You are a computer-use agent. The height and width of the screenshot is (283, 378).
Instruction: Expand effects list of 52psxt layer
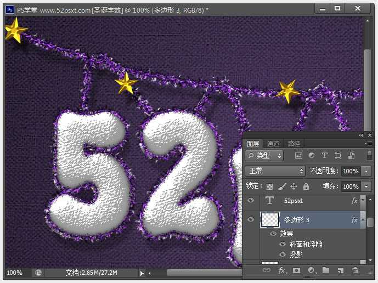click(x=363, y=200)
